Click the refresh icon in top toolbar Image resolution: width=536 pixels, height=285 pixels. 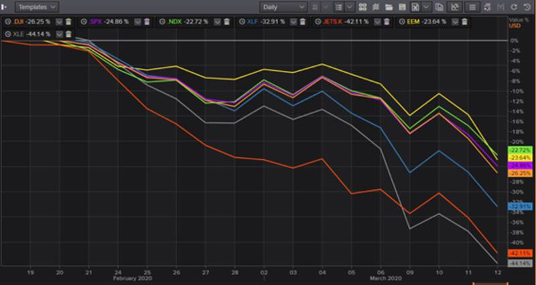coord(515,7)
